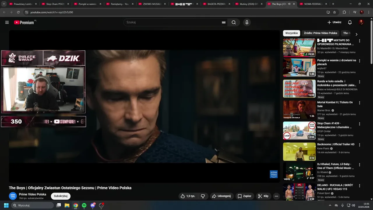Click the Windows taskbar Wyszukaj search box

click(x=32, y=205)
